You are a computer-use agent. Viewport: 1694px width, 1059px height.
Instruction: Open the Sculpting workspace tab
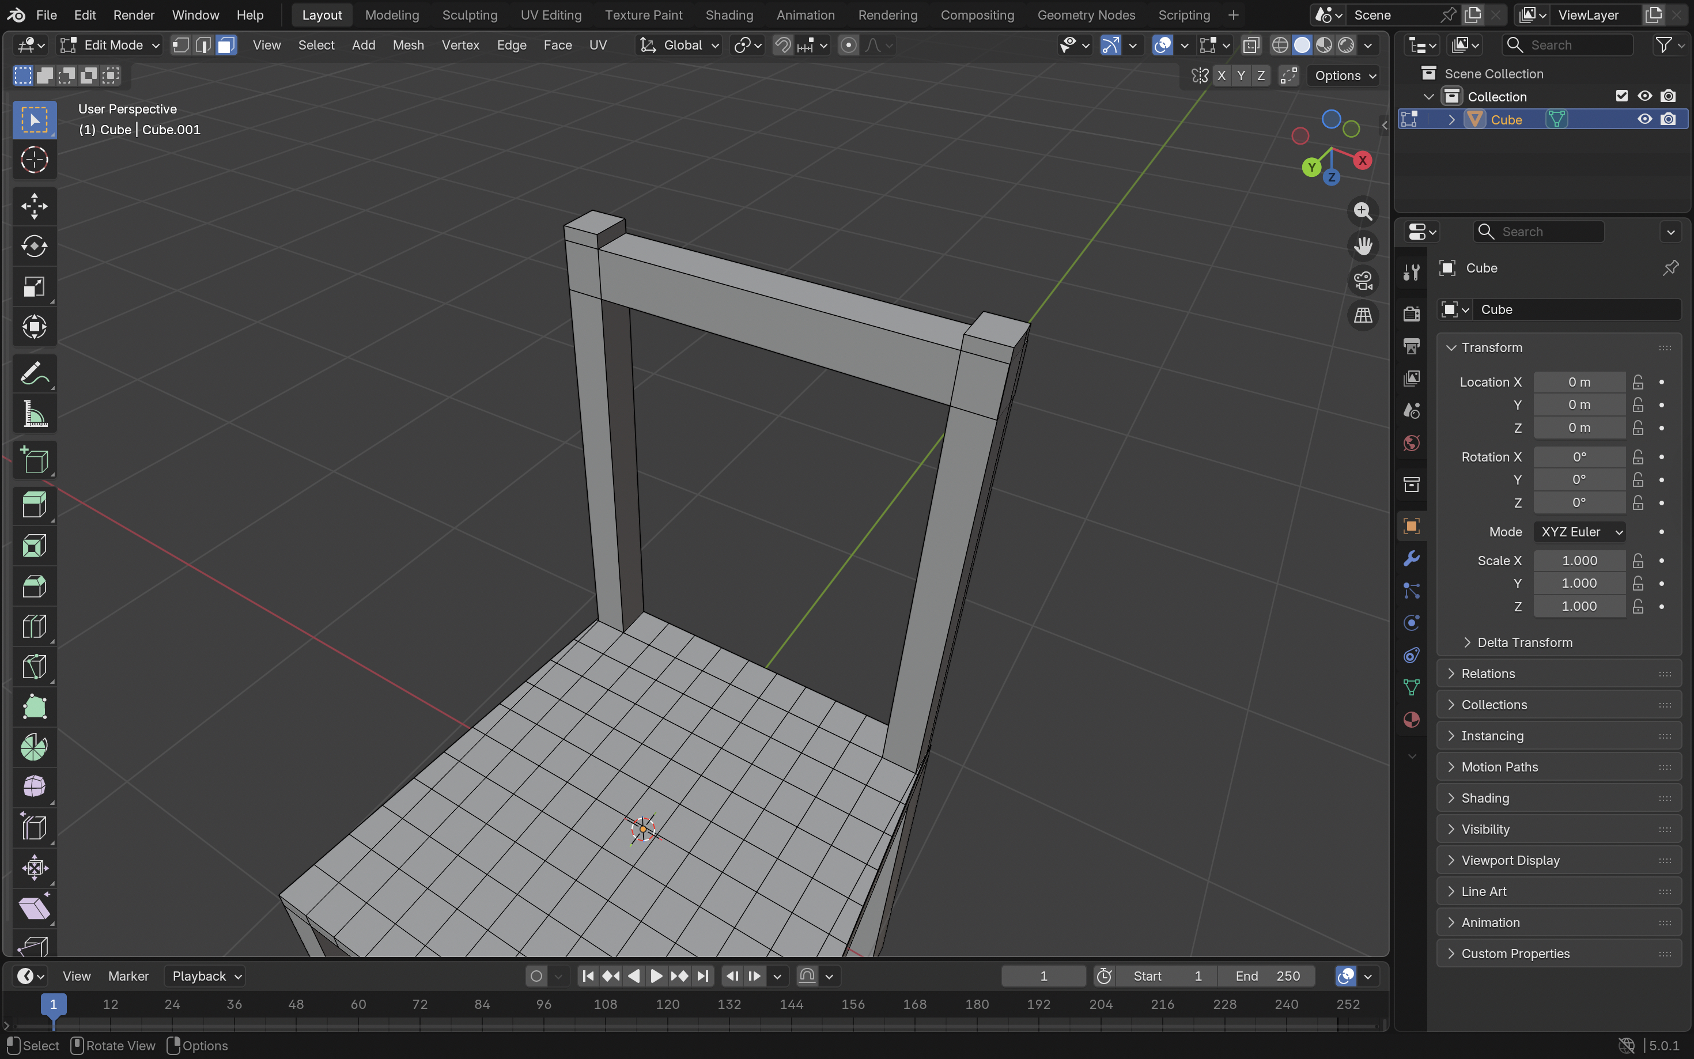tap(469, 15)
